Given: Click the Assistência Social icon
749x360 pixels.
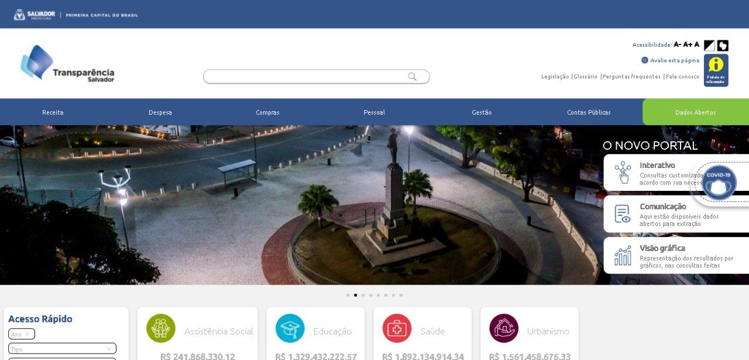Looking at the screenshot, I should [x=161, y=328].
